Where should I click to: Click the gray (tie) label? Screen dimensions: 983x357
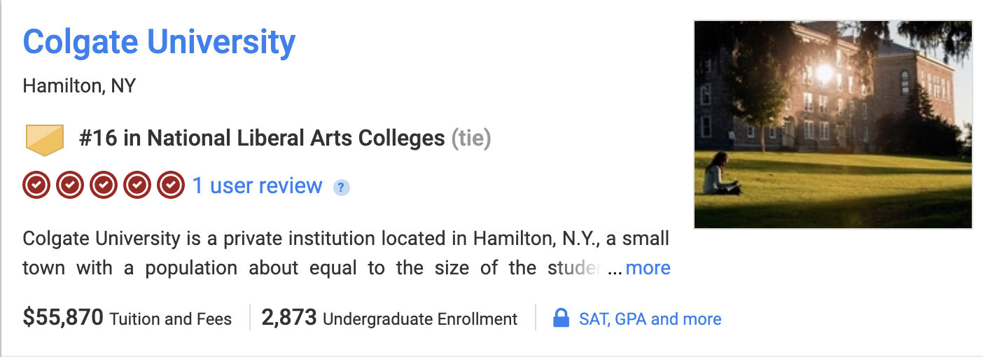pos(471,139)
